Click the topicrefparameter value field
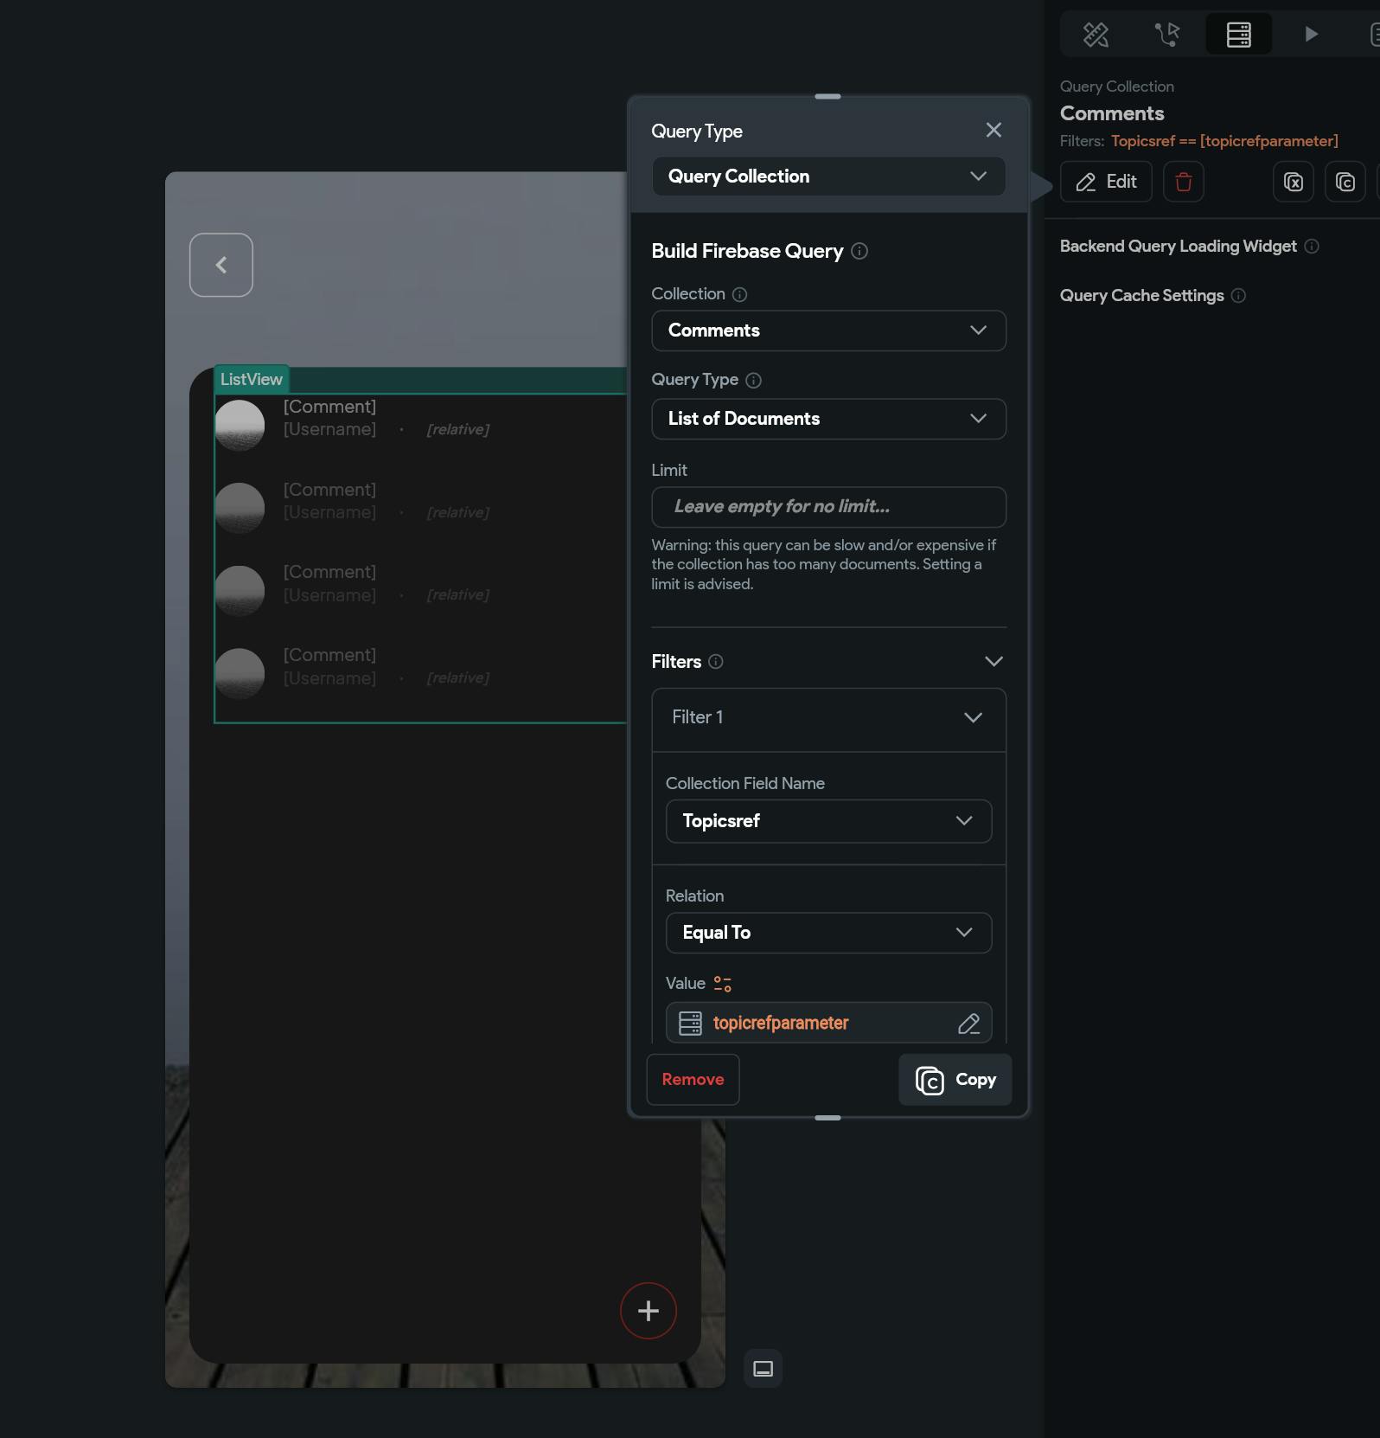 click(x=828, y=1023)
